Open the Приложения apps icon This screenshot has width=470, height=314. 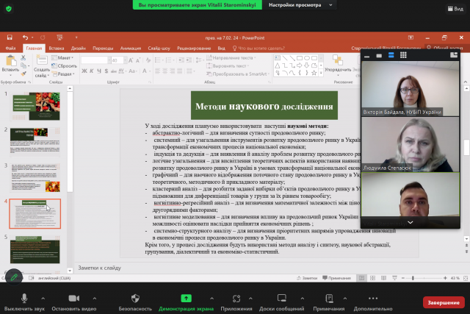(x=236, y=298)
